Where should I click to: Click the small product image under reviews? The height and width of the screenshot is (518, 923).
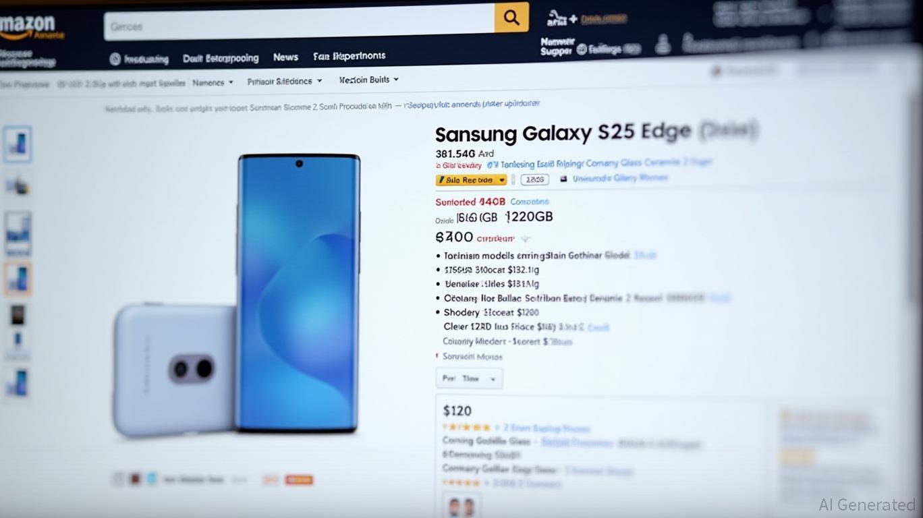click(462, 505)
